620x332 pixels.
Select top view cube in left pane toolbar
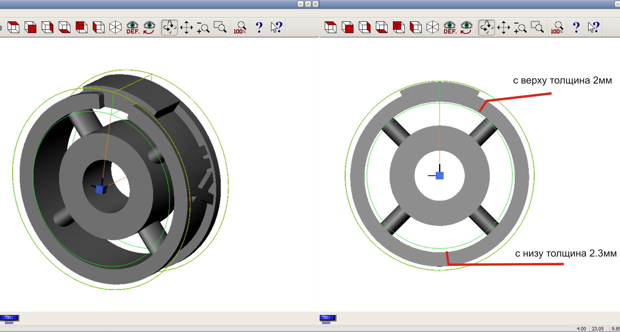[x=13, y=27]
